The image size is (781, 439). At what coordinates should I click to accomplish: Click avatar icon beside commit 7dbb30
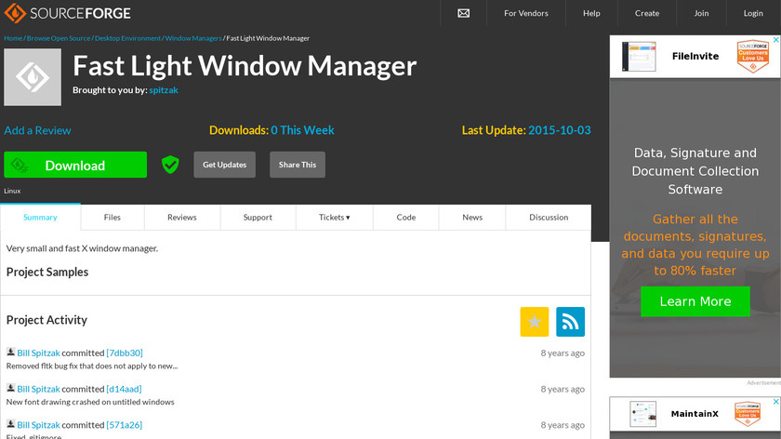click(10, 352)
